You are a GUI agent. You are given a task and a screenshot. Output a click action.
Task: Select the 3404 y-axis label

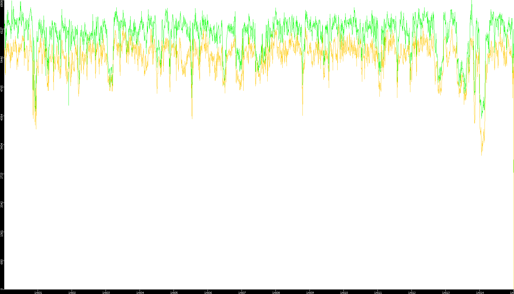(x=2, y=146)
